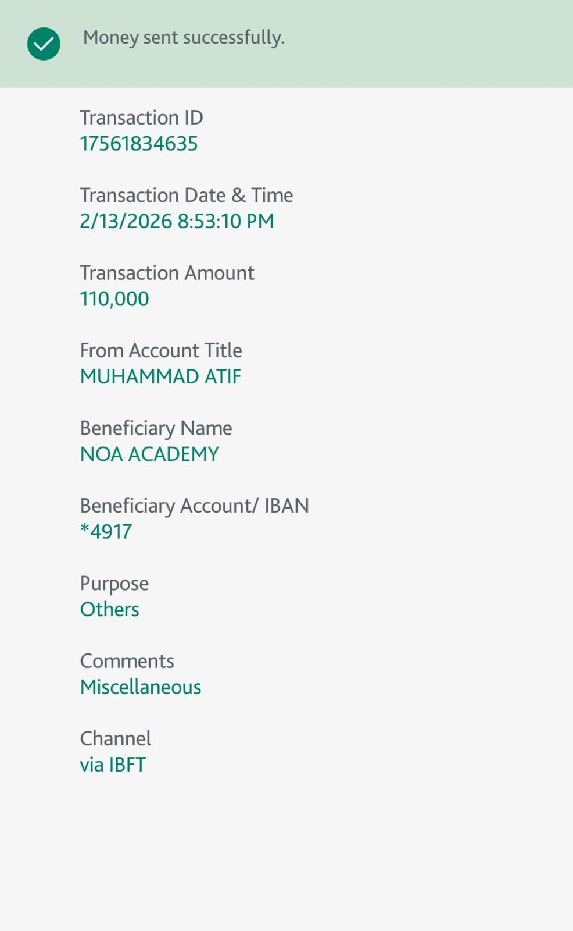
Task: Click the Purpose label
Action: [114, 584]
